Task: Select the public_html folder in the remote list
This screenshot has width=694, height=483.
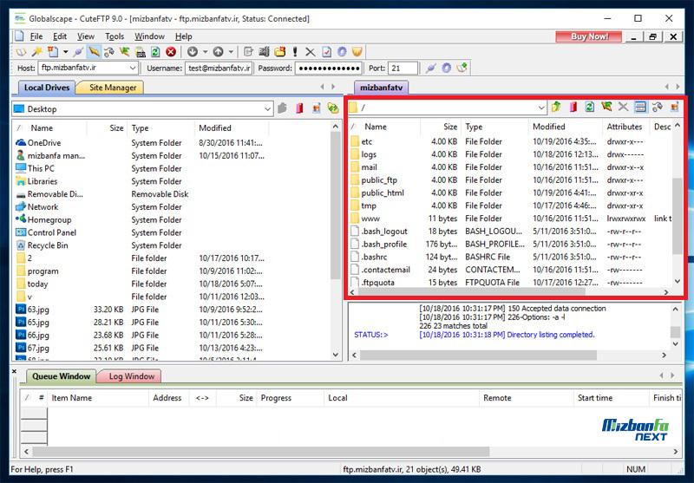Action: click(x=383, y=193)
